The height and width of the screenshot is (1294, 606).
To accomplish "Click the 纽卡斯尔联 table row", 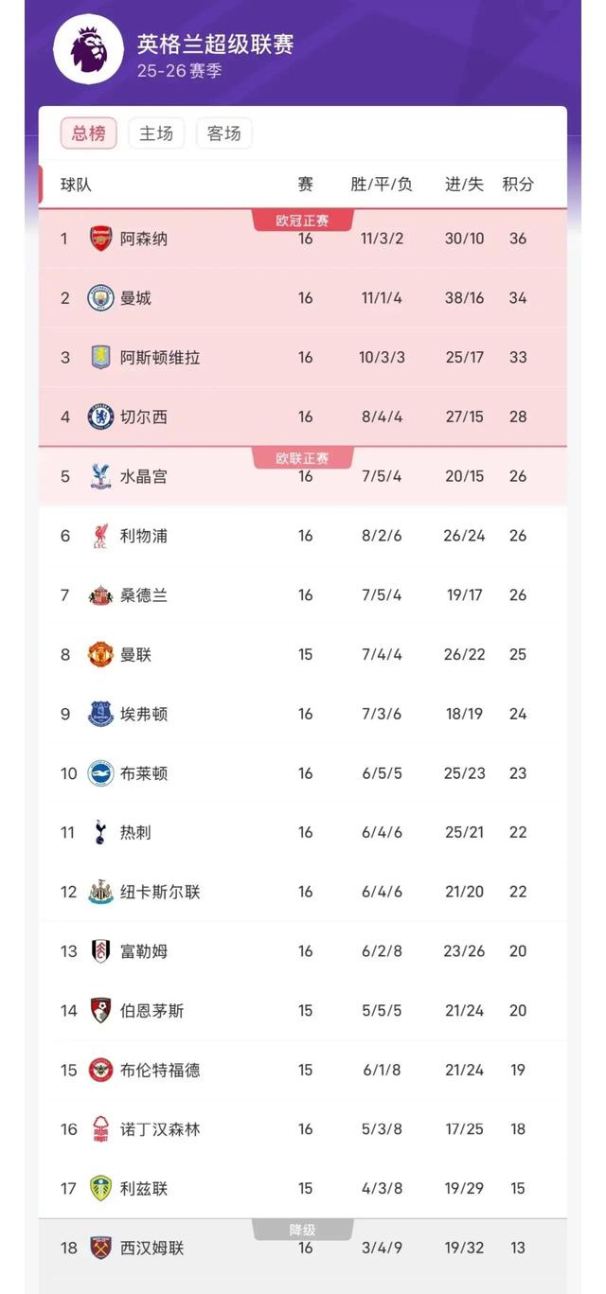I will [303, 892].
